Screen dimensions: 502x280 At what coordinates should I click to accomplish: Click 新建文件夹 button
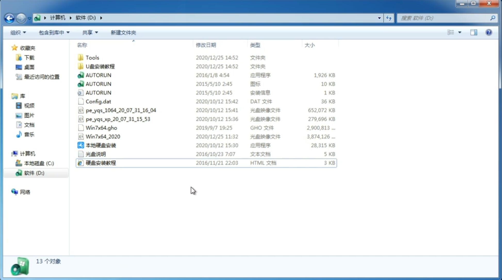point(123,32)
